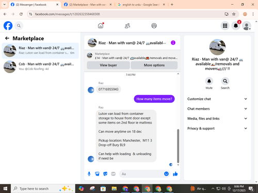Close the english to urdu Google tab
Image resolution: width=258 pixels, height=193 pixels.
point(164,5)
